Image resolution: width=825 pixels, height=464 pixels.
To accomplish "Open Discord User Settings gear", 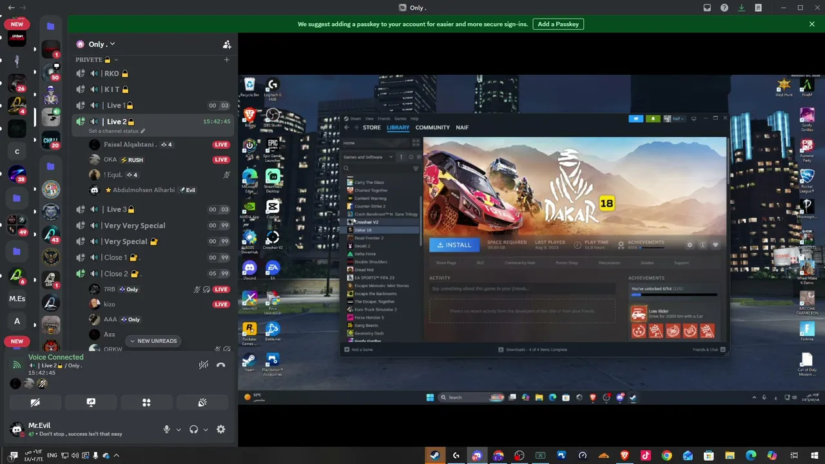I will [x=220, y=429].
